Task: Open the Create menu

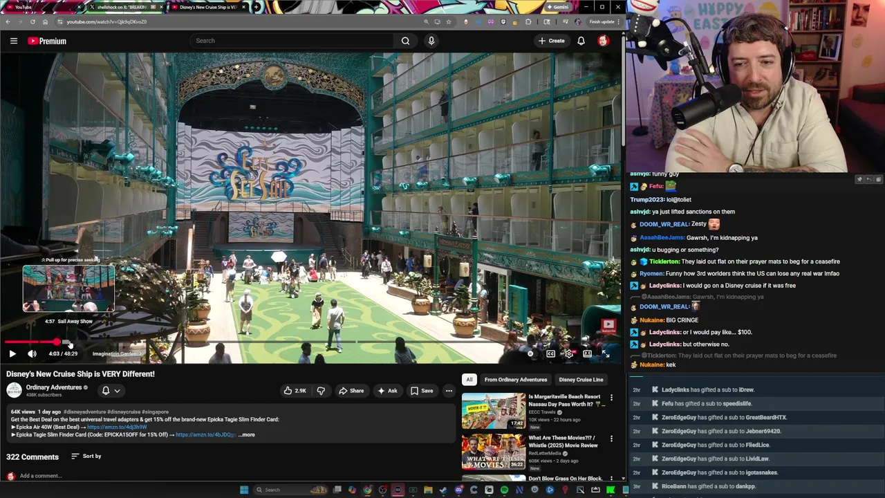Action: pos(552,41)
